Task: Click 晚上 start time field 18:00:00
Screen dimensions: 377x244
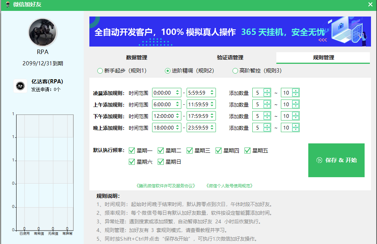Action: (x=166, y=128)
